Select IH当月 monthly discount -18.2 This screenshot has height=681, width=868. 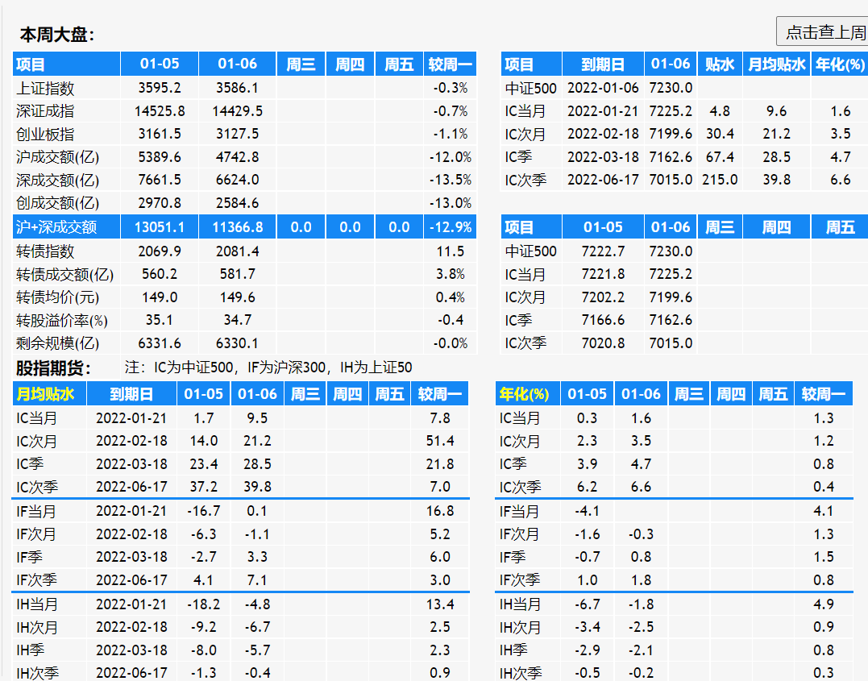(203, 604)
